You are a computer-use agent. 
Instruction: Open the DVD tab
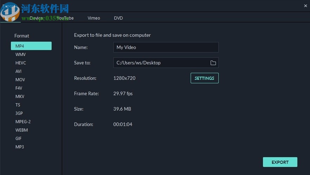(118, 18)
